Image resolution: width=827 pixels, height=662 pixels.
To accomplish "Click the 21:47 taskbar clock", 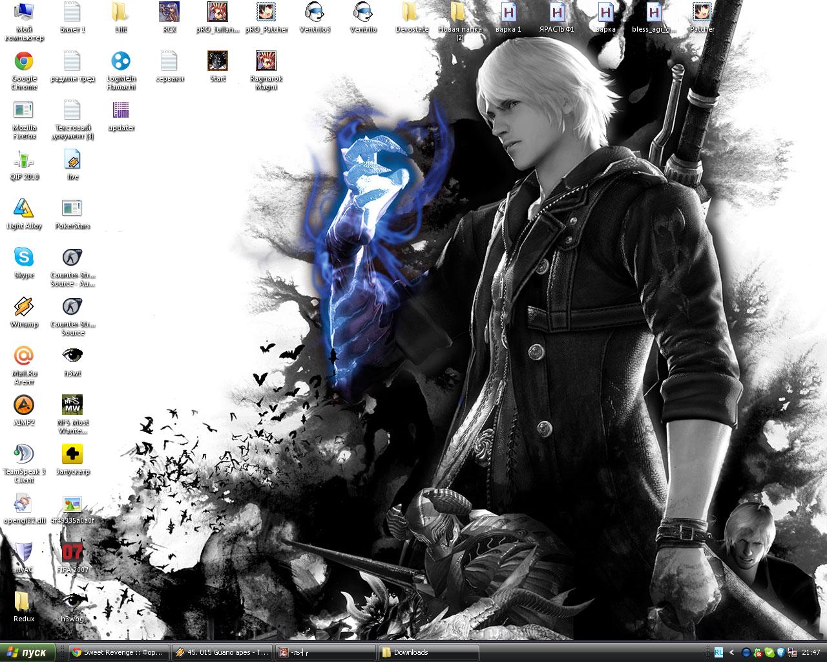I will coord(811,652).
